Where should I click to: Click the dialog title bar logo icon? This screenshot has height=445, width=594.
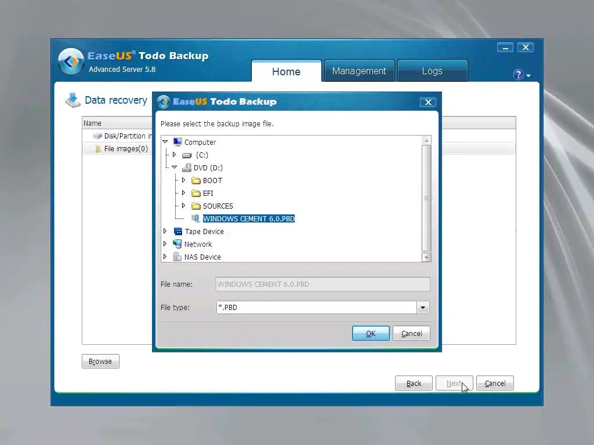[x=164, y=101]
